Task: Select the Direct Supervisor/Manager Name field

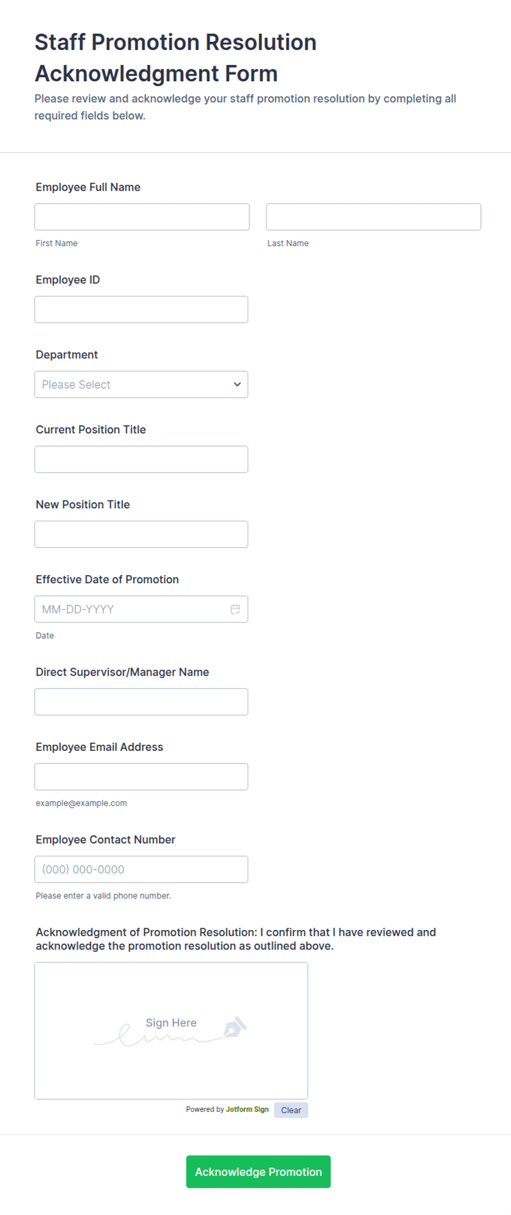Action: click(141, 702)
